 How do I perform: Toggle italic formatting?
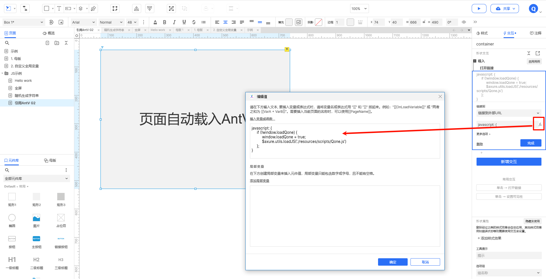(174, 22)
